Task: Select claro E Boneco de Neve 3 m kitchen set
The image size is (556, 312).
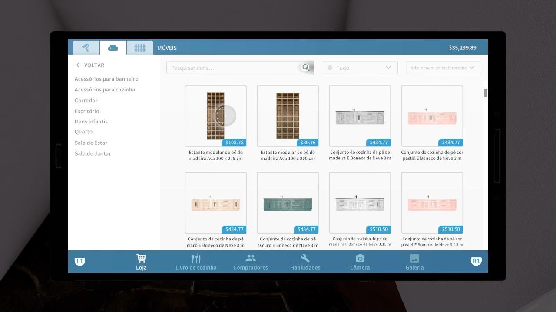Action: tap(215, 203)
